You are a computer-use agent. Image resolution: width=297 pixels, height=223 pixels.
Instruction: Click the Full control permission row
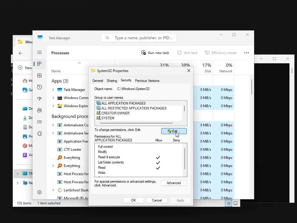pyautogui.click(x=139, y=147)
